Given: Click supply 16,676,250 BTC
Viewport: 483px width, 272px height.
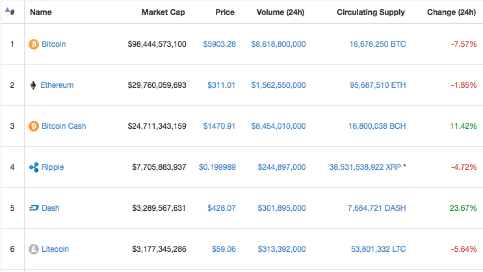Looking at the screenshot, I should click(x=378, y=44).
